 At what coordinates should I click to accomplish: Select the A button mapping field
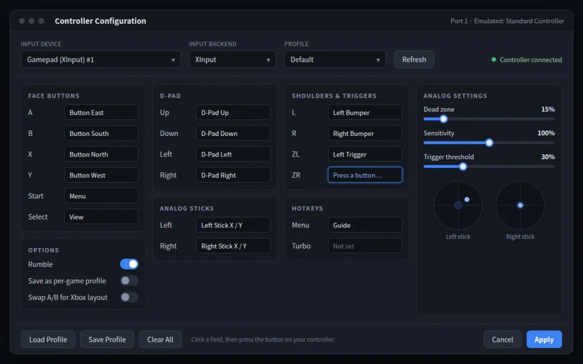coord(101,113)
